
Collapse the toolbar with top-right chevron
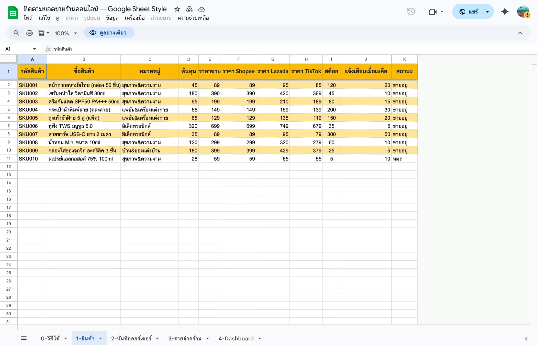[520, 33]
